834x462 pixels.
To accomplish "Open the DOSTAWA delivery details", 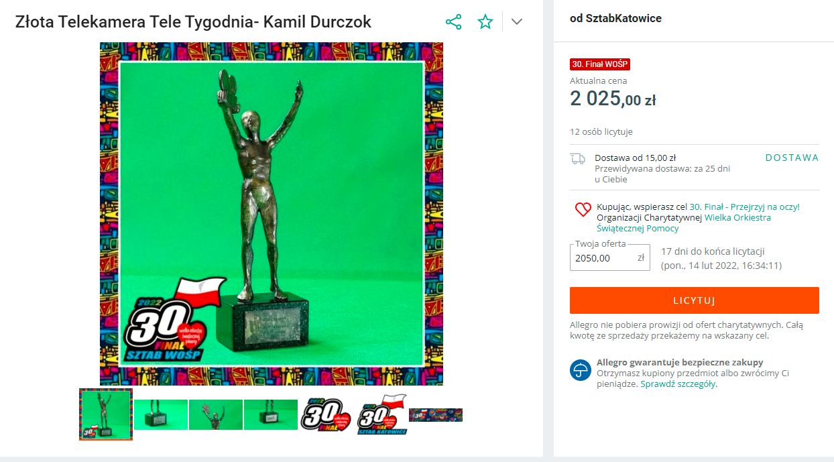I will click(792, 158).
